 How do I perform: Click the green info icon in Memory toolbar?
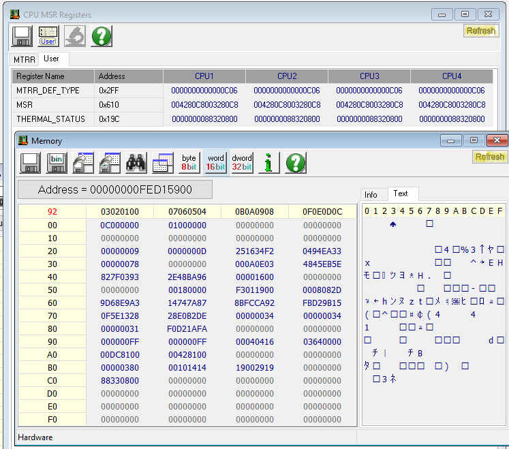pyautogui.click(x=268, y=162)
